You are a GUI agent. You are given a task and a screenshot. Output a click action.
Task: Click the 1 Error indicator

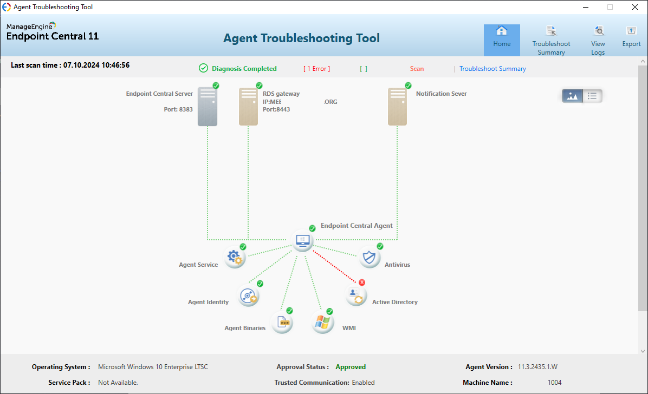coord(316,69)
